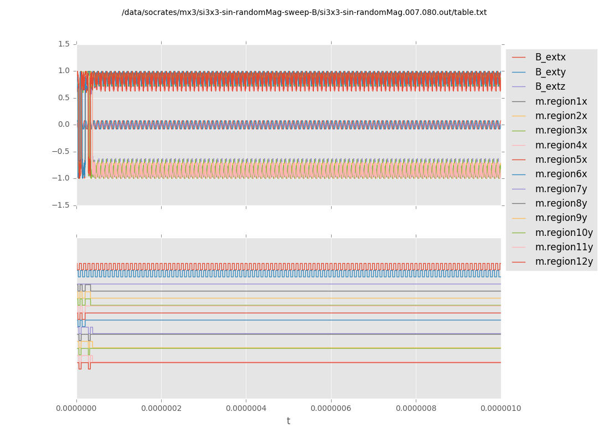
Task: Click the m.region9y legend label
Action: [561, 218]
